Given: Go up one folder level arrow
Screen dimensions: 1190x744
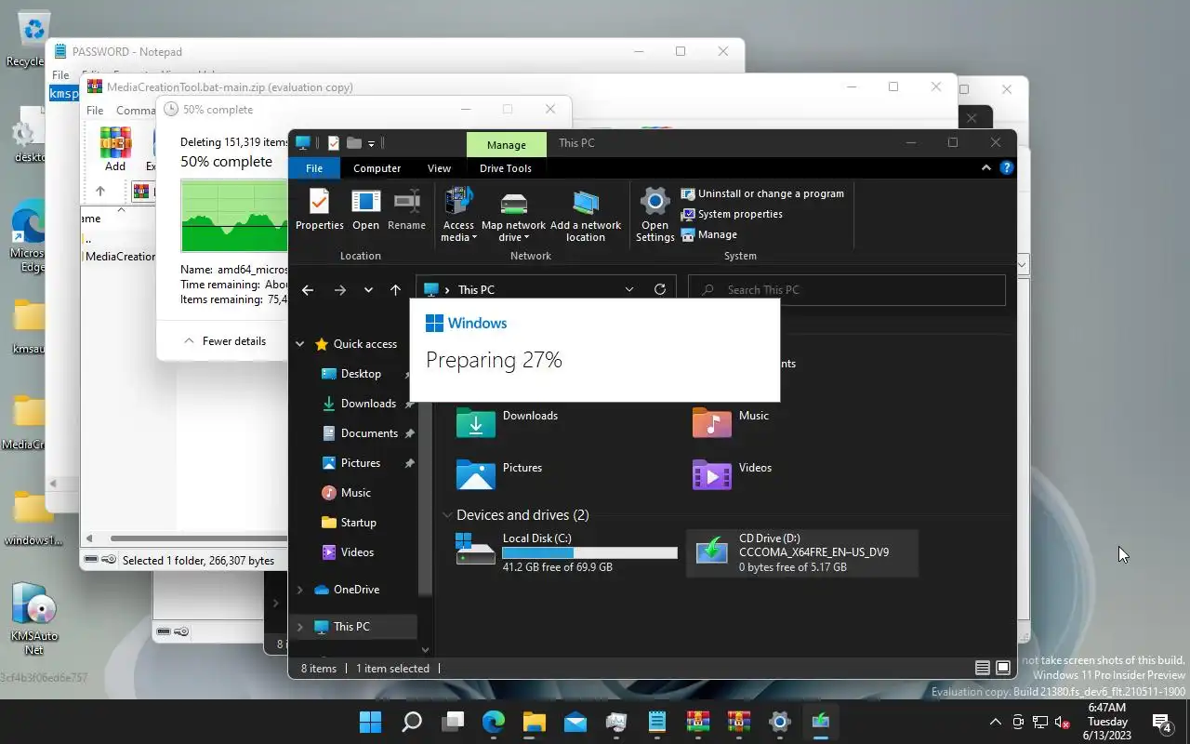Looking at the screenshot, I should pyautogui.click(x=395, y=290).
